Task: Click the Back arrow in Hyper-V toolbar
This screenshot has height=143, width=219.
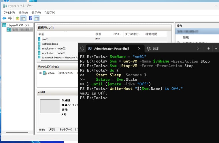Action: (4, 18)
